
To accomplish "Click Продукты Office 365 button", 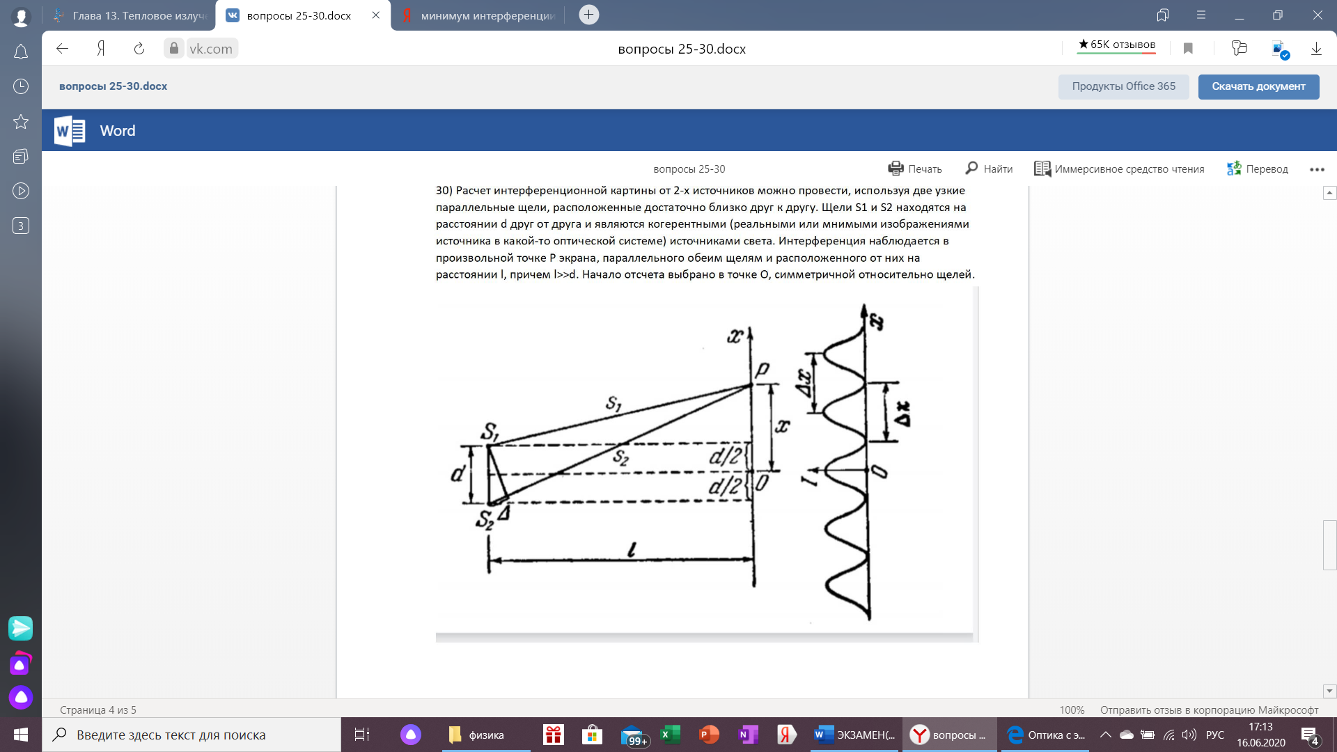I will [1123, 86].
